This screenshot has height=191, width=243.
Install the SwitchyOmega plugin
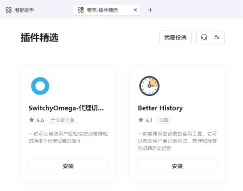click(x=68, y=166)
